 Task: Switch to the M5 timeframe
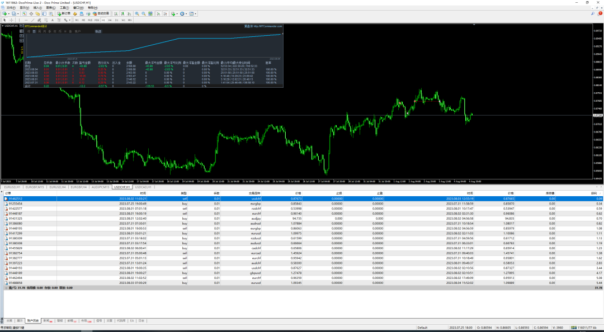pyautogui.click(x=83, y=20)
